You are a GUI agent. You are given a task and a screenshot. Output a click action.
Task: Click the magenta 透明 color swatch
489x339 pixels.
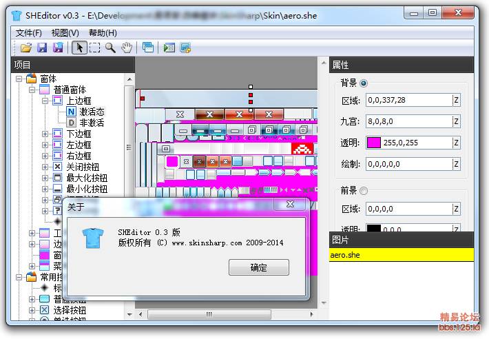tap(373, 143)
